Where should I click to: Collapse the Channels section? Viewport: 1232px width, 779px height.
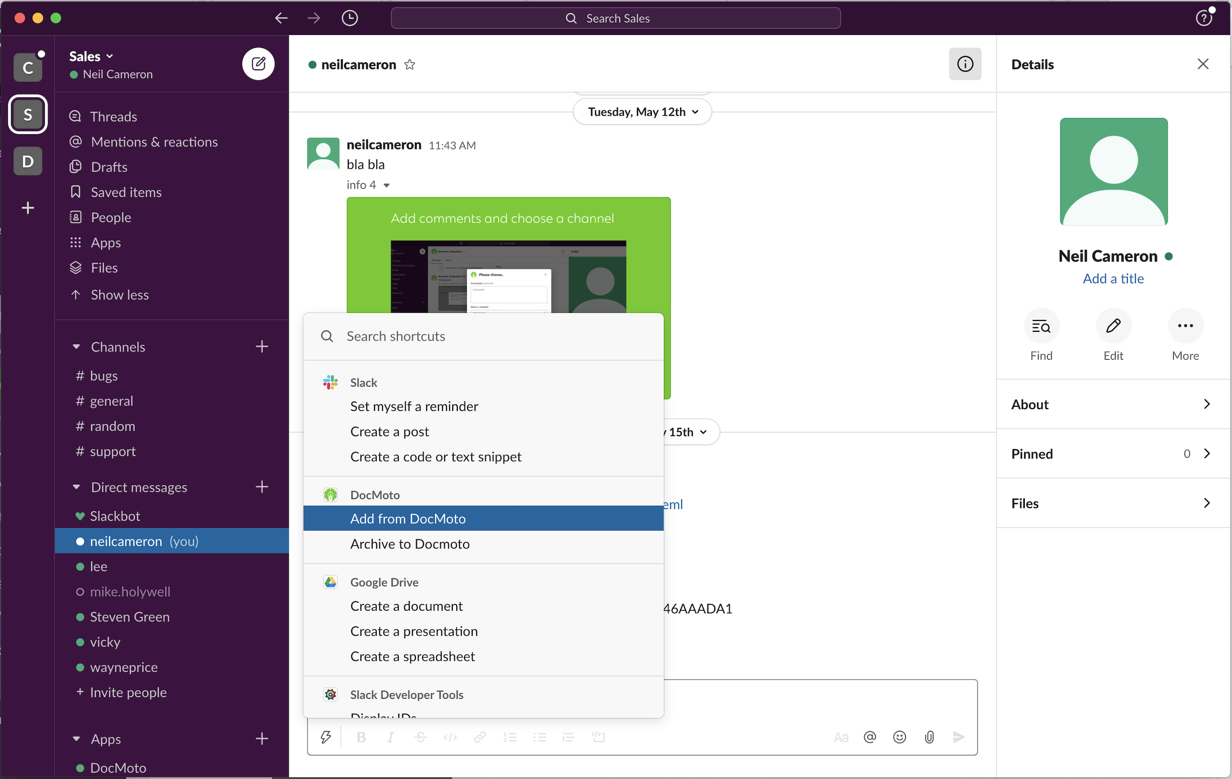[76, 346]
